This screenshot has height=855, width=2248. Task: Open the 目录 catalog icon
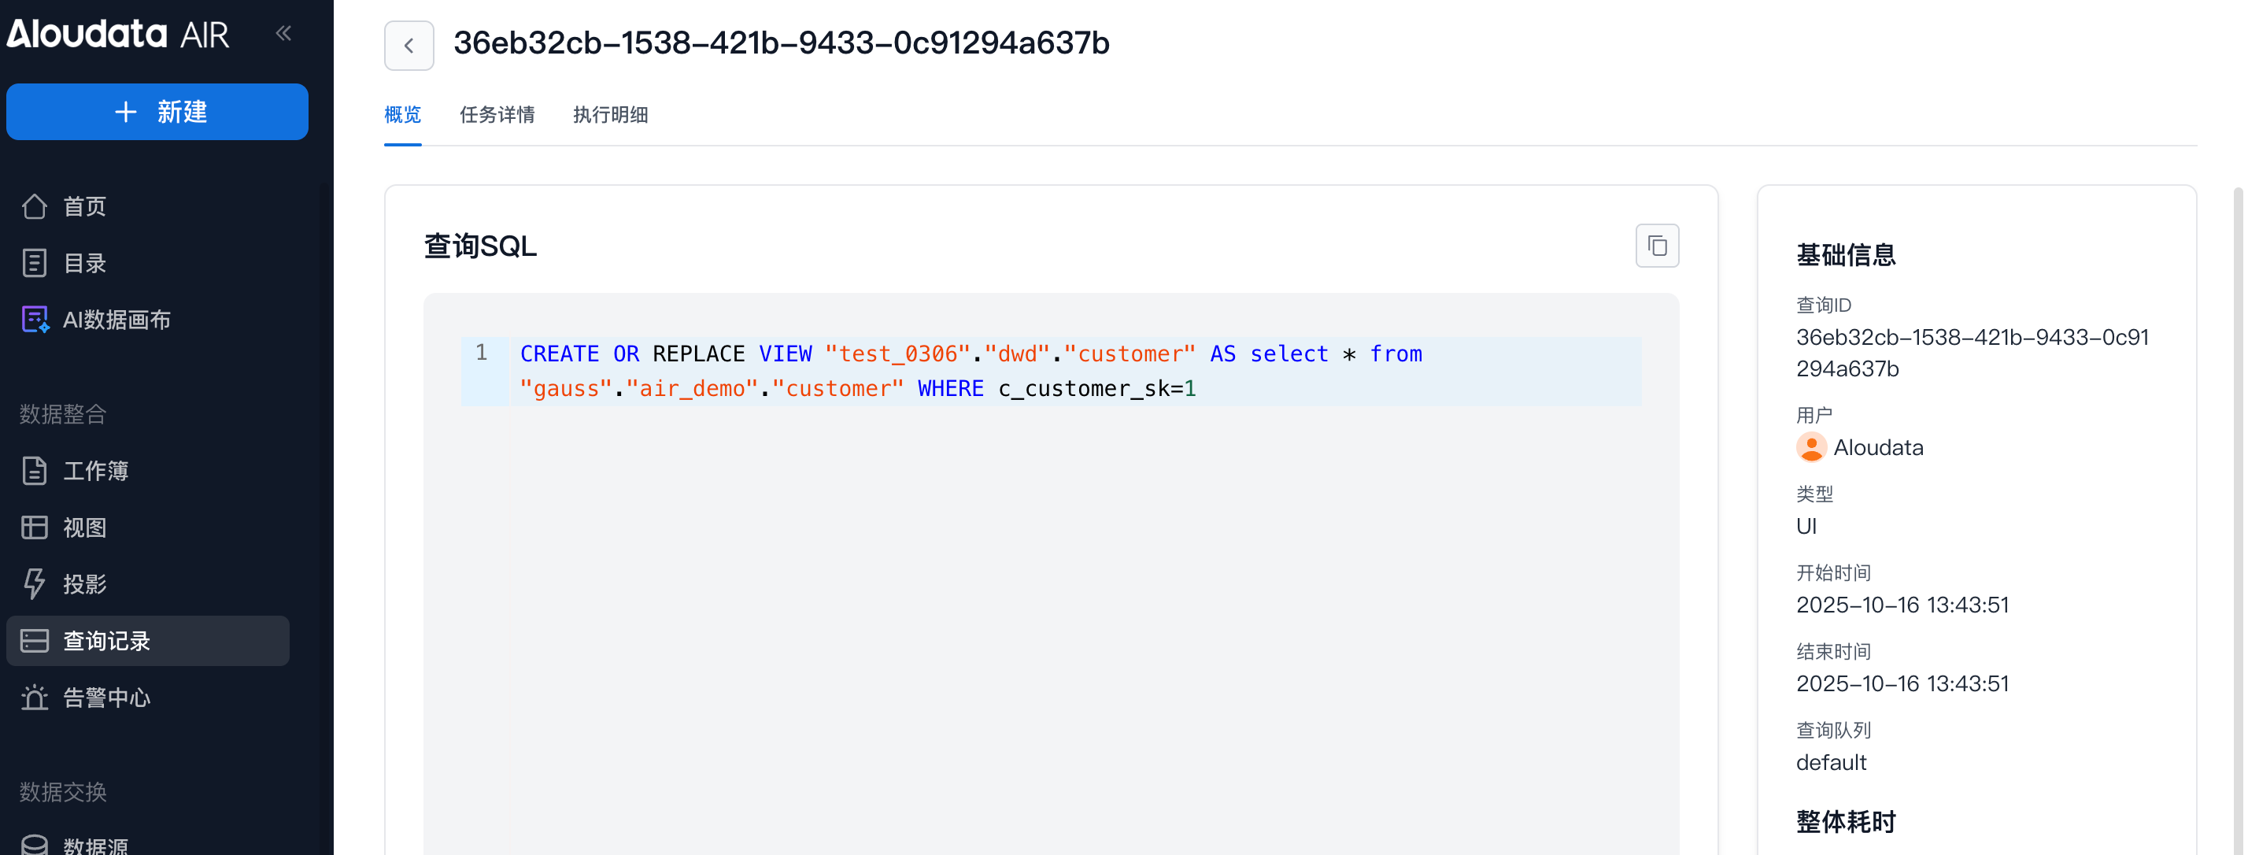tap(35, 263)
